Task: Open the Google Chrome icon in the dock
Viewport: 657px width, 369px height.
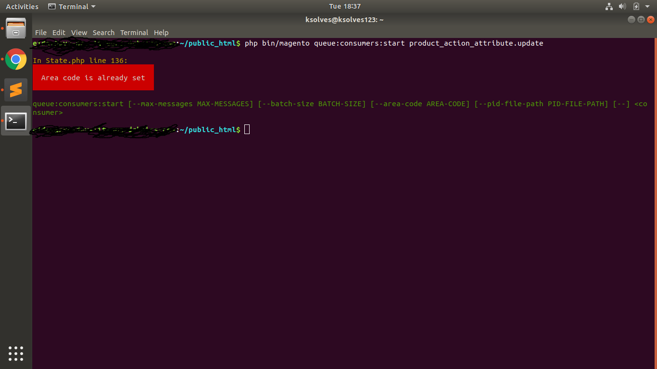Action: tap(16, 59)
